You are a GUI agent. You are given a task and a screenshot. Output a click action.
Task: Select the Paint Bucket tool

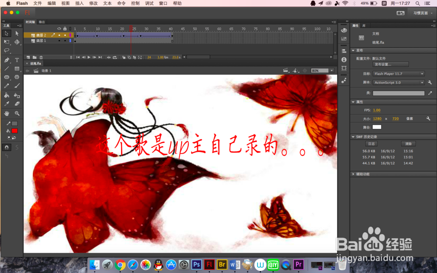click(x=7, y=95)
